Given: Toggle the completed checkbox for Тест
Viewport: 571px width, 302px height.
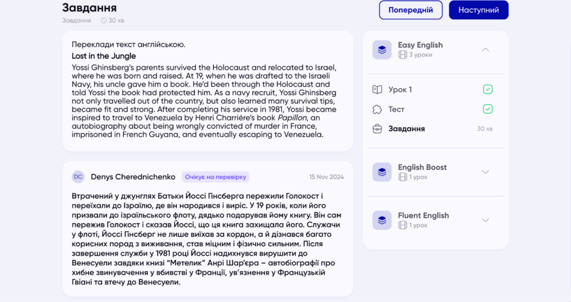Looking at the screenshot, I should [488, 109].
